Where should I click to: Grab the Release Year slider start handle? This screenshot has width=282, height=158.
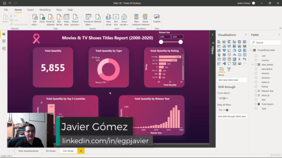pos(161,42)
